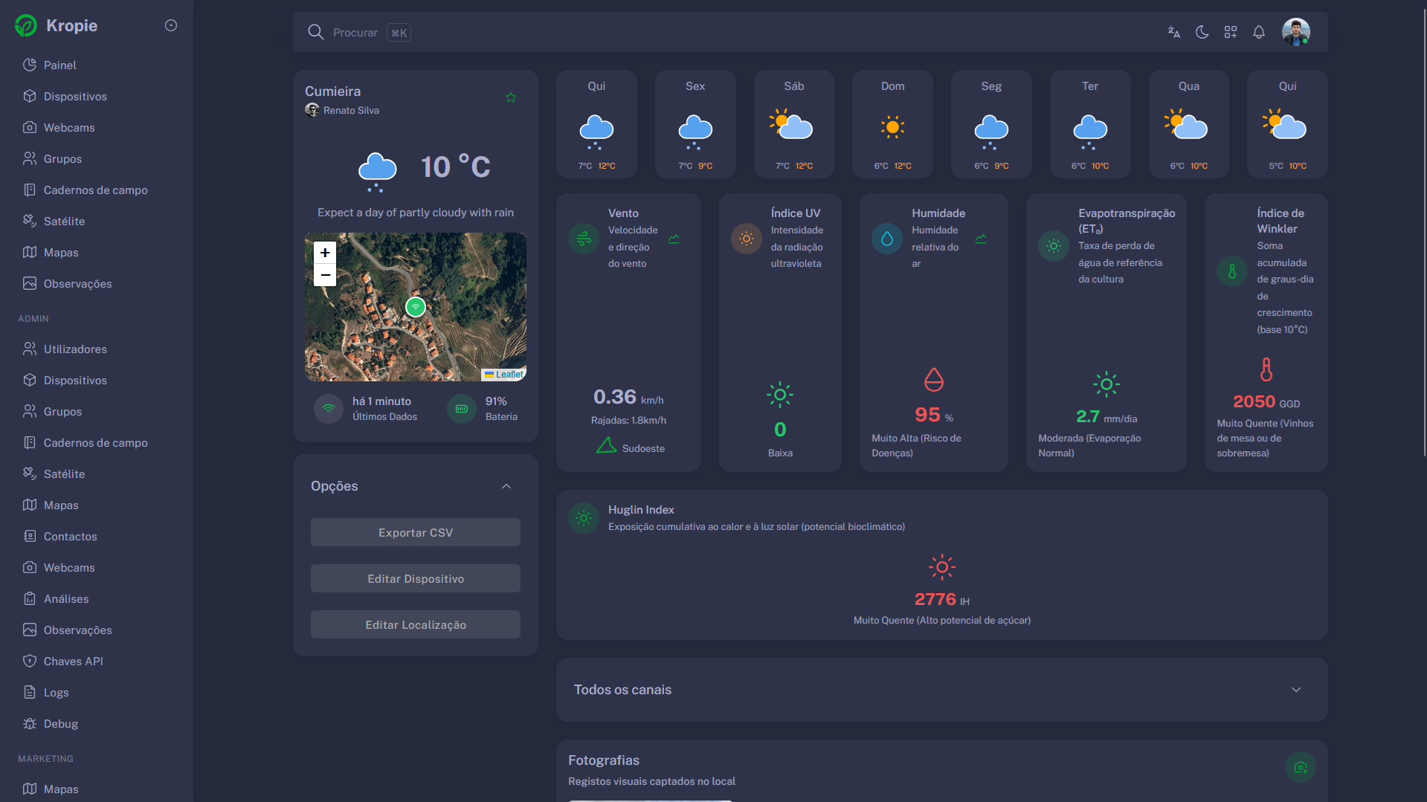The image size is (1427, 802).
Task: Go to Chaves API in admin menu
Action: coord(73,662)
